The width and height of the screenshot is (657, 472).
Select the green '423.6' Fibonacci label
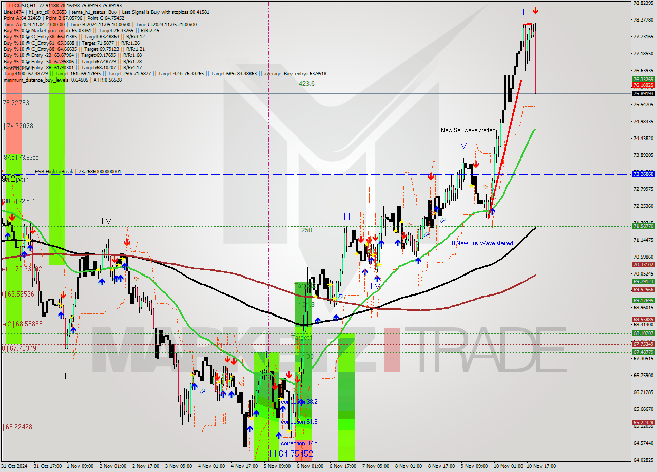point(307,83)
